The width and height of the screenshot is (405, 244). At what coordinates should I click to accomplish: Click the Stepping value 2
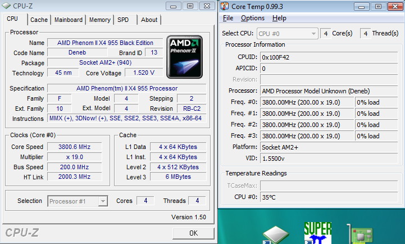[x=192, y=98]
